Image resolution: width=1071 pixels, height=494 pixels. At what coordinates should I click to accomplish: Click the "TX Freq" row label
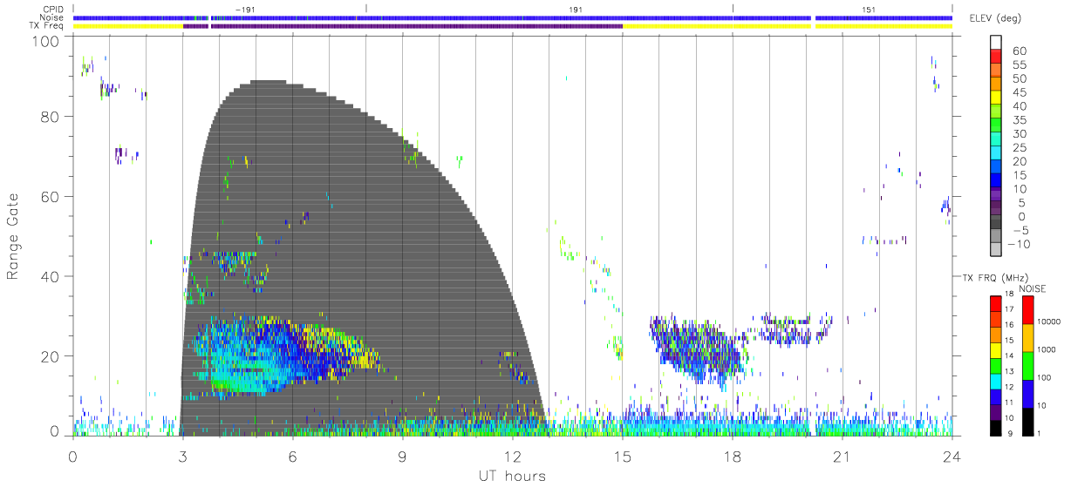pos(48,26)
